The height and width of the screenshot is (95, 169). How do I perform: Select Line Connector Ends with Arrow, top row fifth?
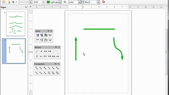(53, 68)
